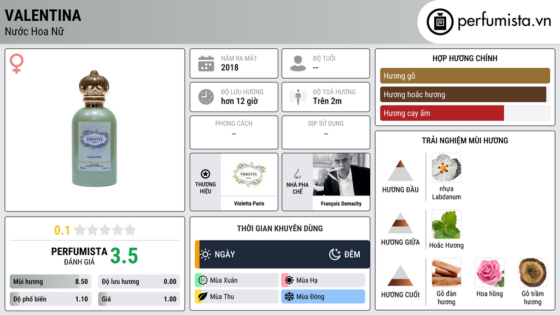Image resolution: width=560 pixels, height=315 pixels.
Task: Click the Hoắc Hương leaf note image
Action: pos(446,224)
